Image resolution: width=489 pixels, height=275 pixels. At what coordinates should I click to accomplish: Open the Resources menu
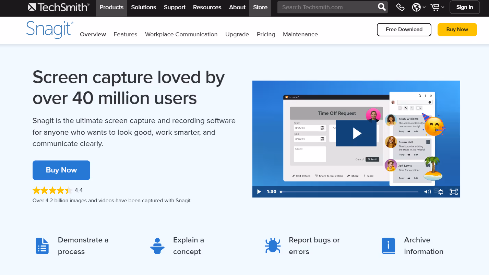pos(207,8)
